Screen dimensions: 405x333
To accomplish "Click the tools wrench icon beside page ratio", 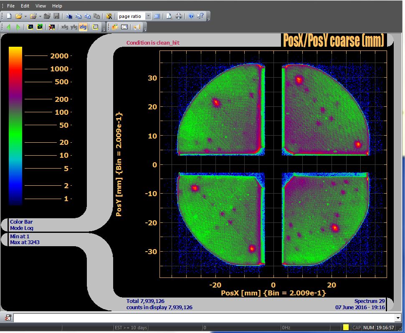I will (x=109, y=16).
